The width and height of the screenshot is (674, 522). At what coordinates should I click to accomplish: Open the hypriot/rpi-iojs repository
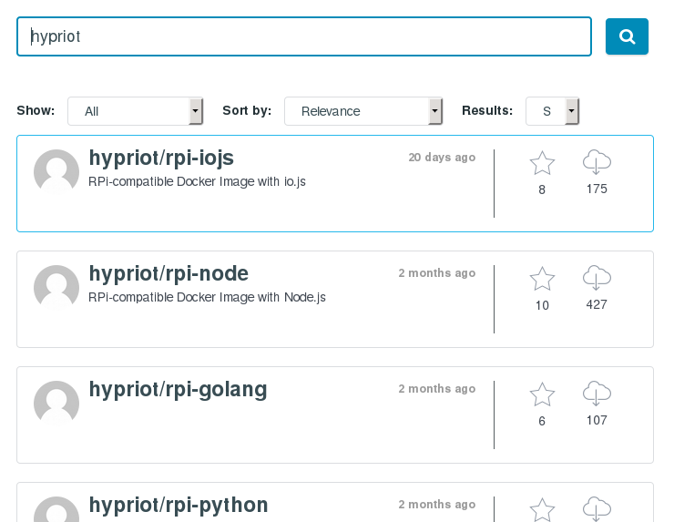(x=161, y=158)
